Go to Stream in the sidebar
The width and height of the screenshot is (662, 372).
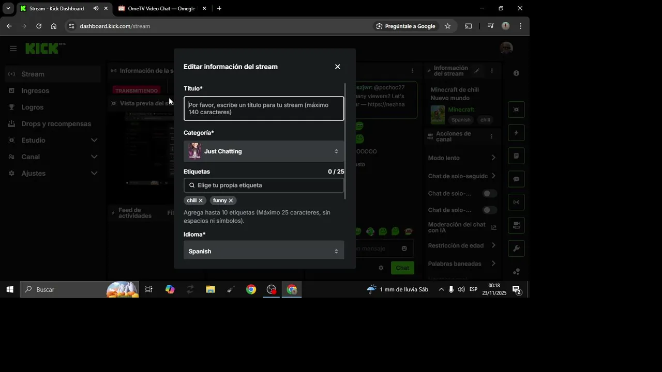pos(53,74)
